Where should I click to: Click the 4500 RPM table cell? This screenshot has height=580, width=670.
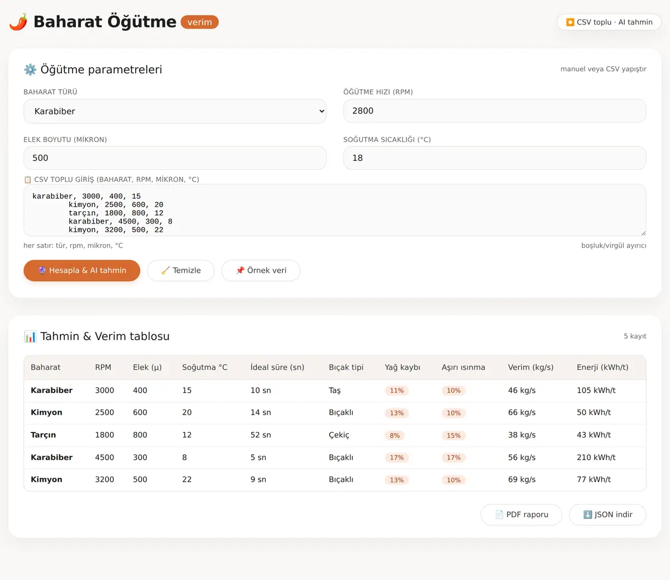click(x=104, y=457)
